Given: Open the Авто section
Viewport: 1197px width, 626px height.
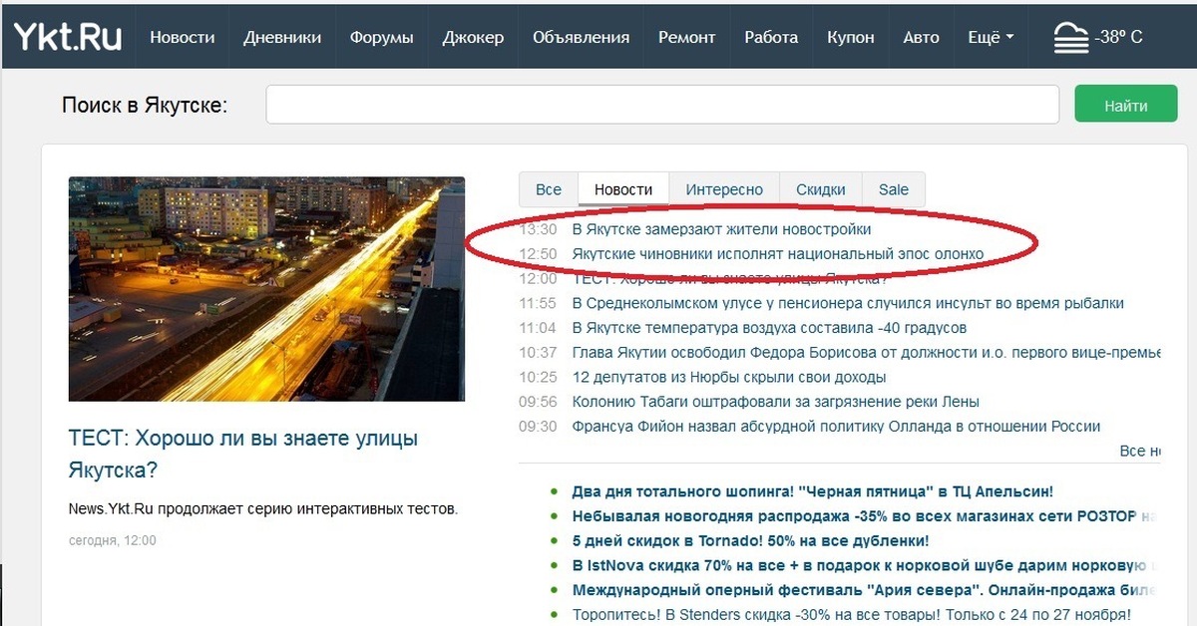Looking at the screenshot, I should click(921, 38).
